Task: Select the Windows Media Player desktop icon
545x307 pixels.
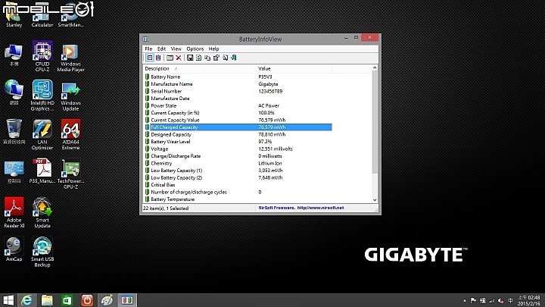Action: point(70,56)
